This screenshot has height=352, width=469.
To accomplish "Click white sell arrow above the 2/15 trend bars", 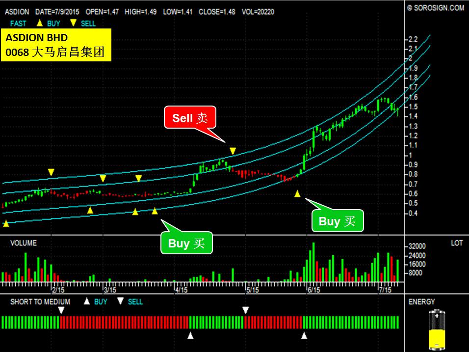I will (61, 310).
